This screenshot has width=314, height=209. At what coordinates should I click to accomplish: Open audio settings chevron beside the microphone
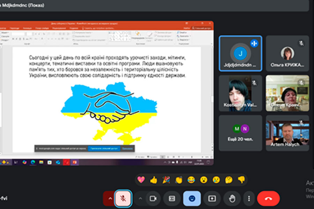click(110, 199)
